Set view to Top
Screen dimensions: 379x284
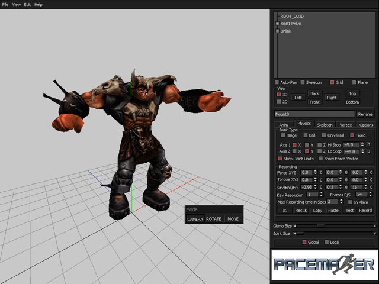(352, 93)
